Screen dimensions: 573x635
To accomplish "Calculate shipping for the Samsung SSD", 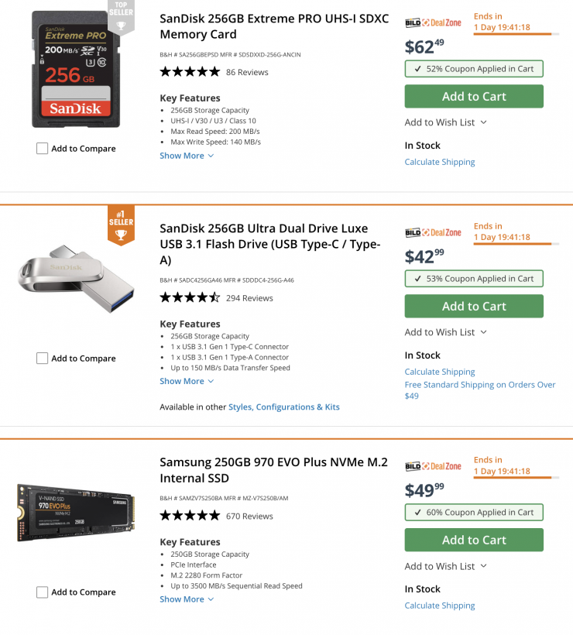I will [x=440, y=606].
